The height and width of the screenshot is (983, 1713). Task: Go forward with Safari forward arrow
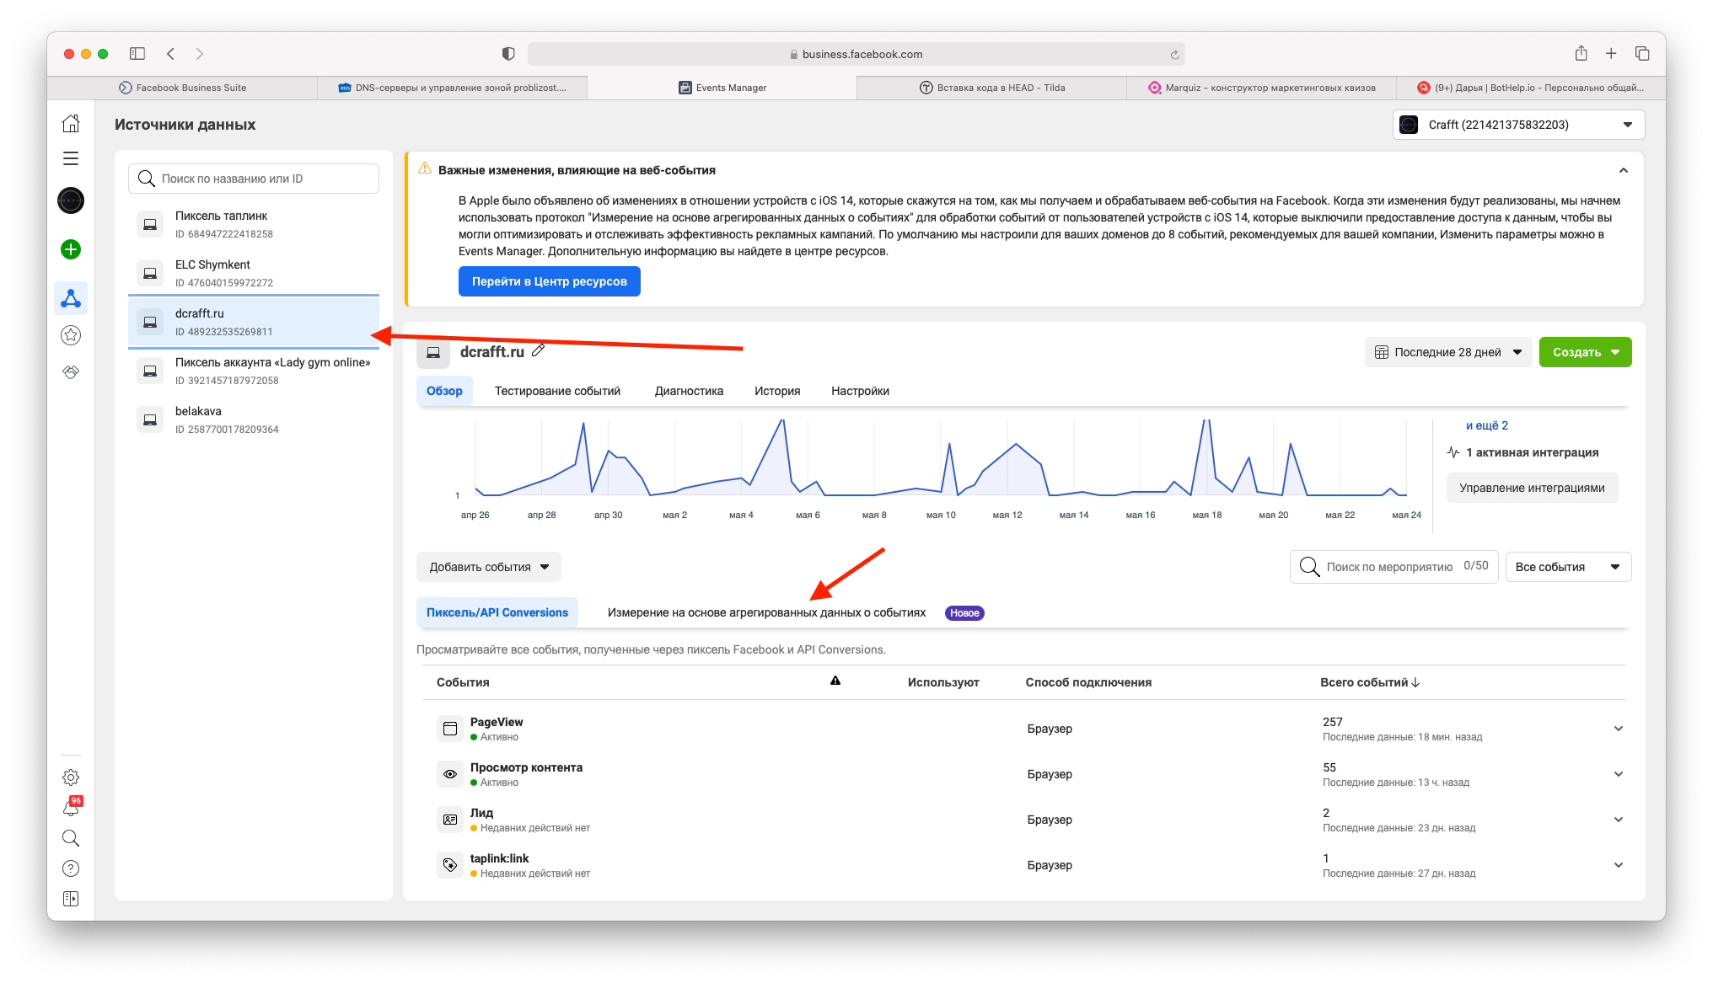[x=200, y=54]
